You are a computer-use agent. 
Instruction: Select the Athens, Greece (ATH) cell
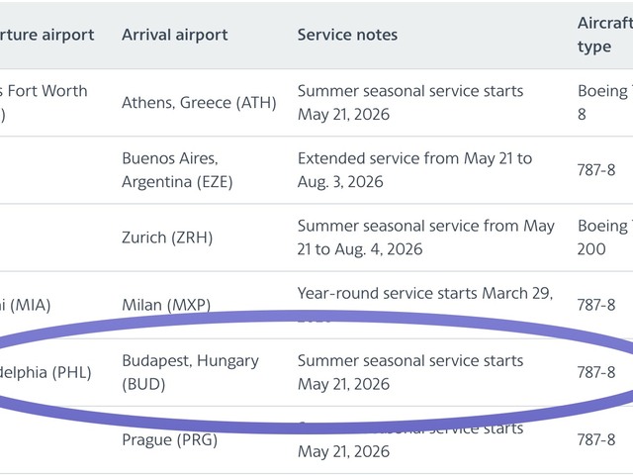pyautogui.click(x=199, y=103)
